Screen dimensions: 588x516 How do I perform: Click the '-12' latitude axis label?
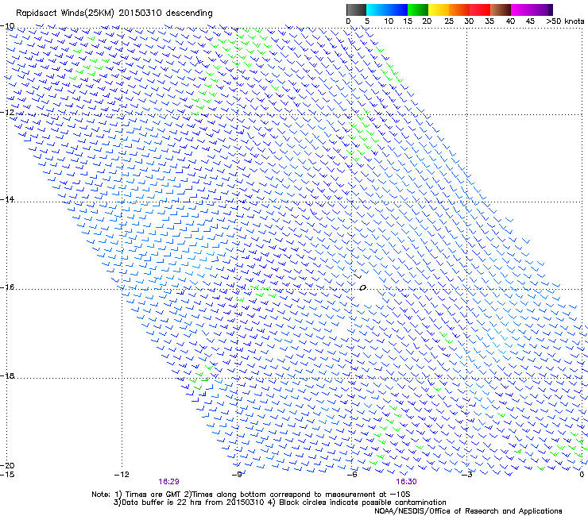(x=7, y=112)
